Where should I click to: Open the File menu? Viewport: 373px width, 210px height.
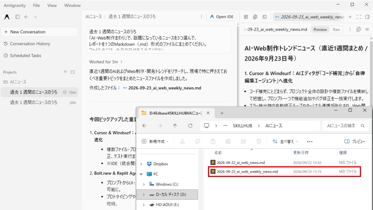pos(36,5)
